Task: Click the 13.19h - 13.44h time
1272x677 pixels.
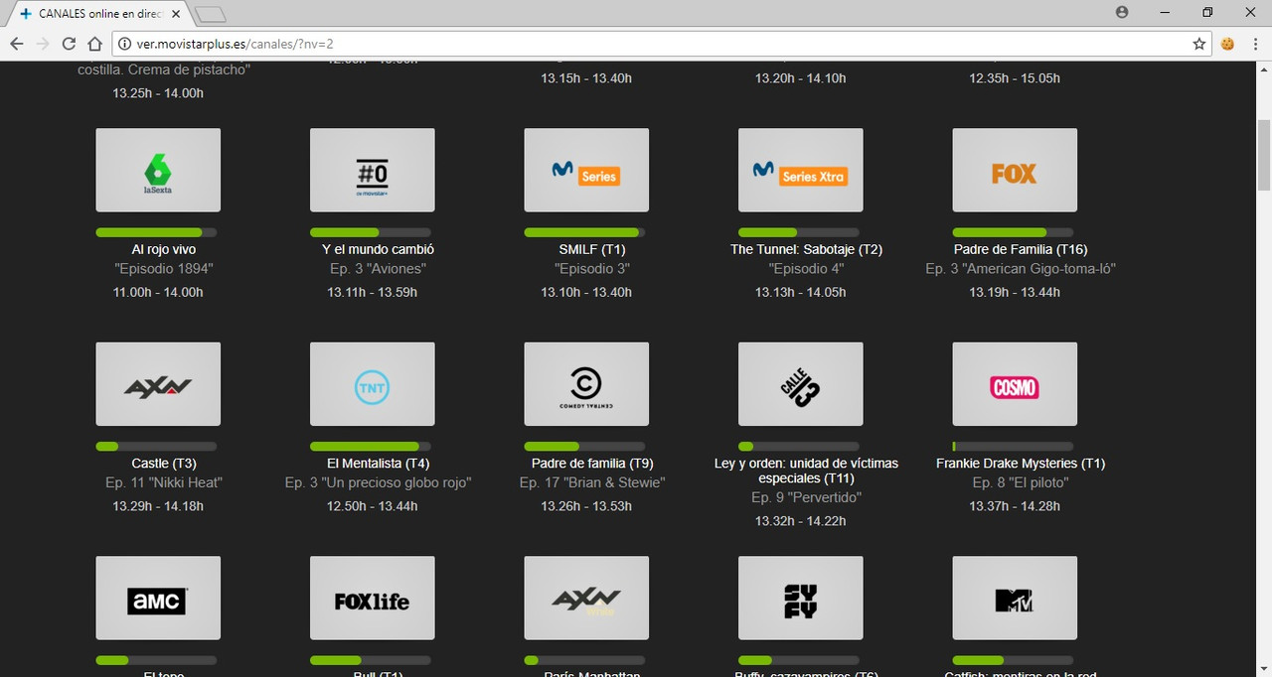Action: point(1015,293)
